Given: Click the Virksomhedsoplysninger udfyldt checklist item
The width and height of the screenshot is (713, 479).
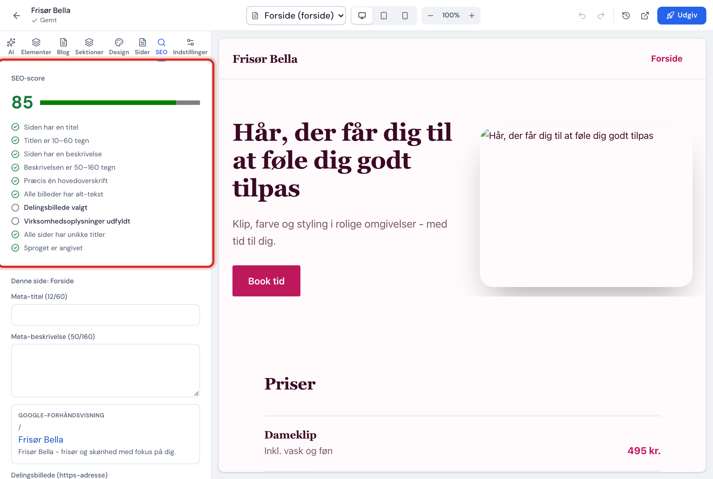Looking at the screenshot, I should click(71, 221).
